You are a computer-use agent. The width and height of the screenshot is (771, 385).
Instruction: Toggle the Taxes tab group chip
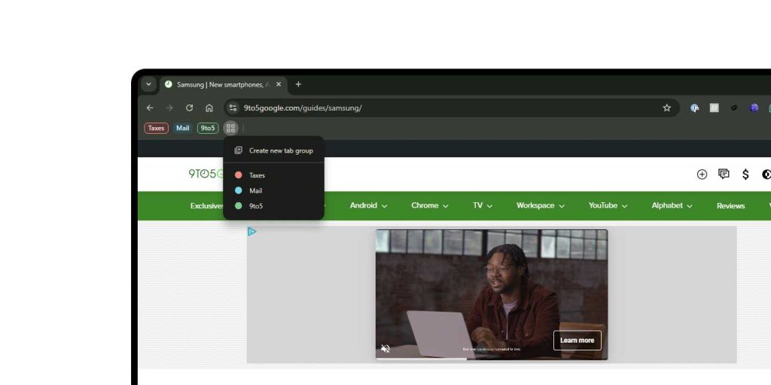[x=156, y=128]
